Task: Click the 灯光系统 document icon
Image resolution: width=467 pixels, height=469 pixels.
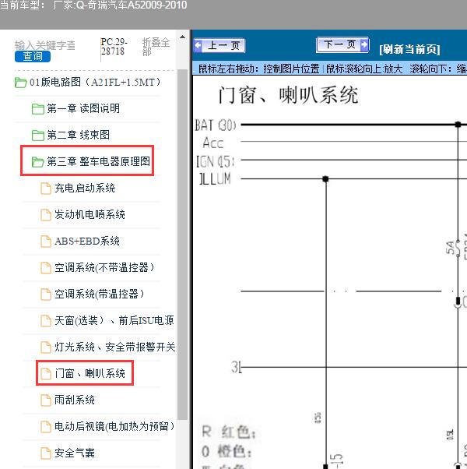Action: [x=46, y=347]
